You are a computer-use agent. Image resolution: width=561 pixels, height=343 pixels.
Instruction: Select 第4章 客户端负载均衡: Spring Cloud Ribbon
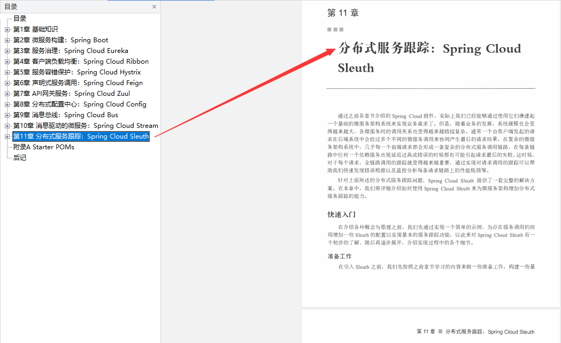pos(81,62)
